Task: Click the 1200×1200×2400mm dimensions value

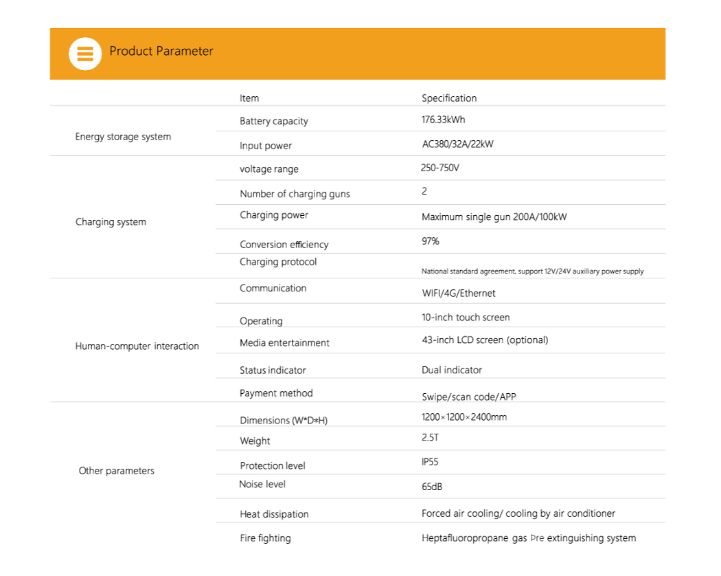Action: (464, 417)
